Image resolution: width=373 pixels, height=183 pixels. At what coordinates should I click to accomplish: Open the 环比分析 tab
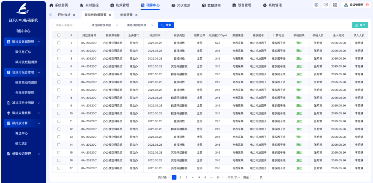click(x=64, y=15)
